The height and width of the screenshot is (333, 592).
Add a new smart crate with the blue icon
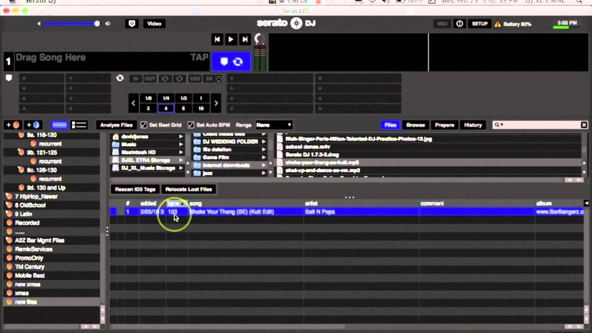click(x=33, y=125)
